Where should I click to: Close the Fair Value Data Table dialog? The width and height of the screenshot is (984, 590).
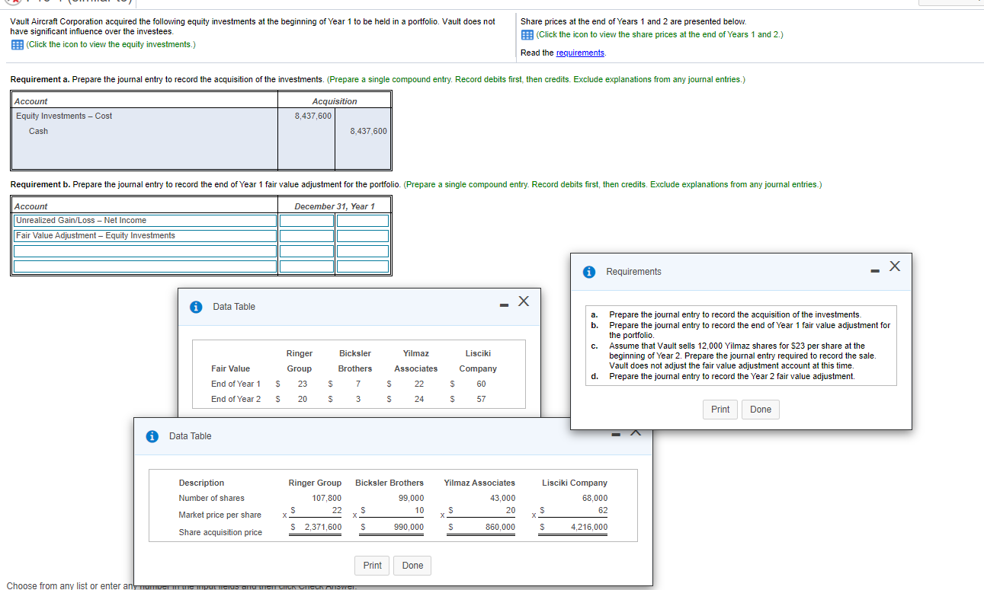pos(524,301)
